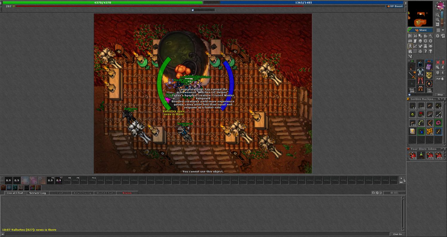Select the pink flower ring item
The height and width of the screenshot is (237, 447).
438,123
